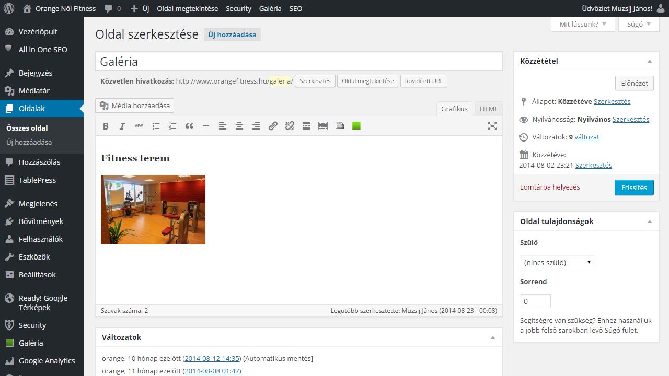Screen dimensions: 669x376
Task: Click the green gallery icon in toolbar
Action: pos(356,126)
